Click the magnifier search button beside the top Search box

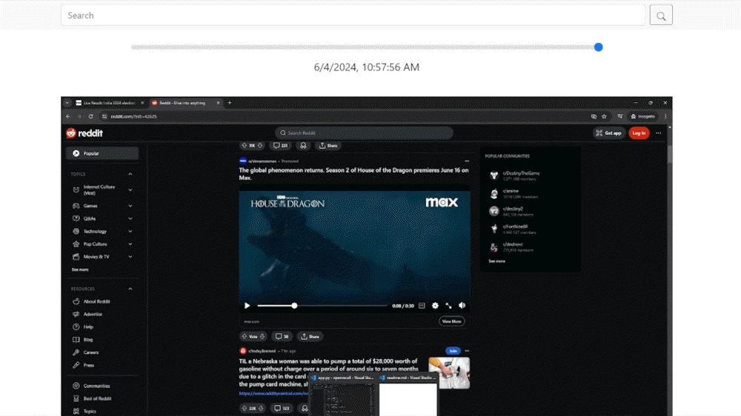(661, 15)
